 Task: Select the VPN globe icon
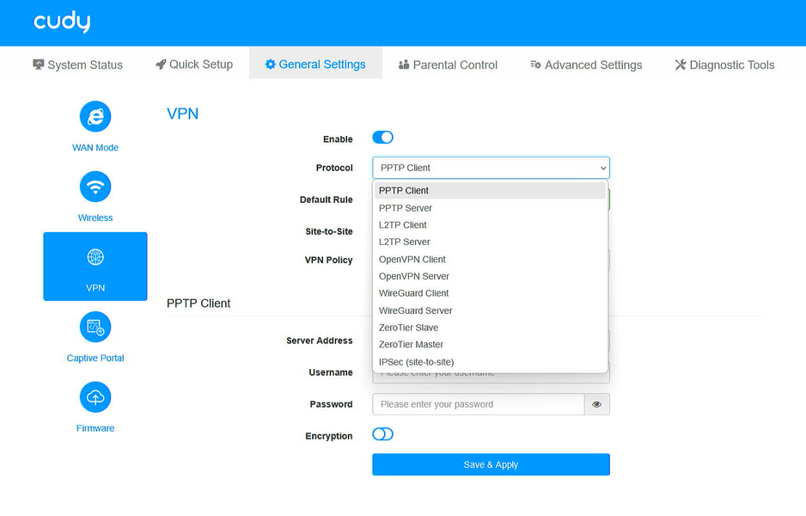click(95, 257)
